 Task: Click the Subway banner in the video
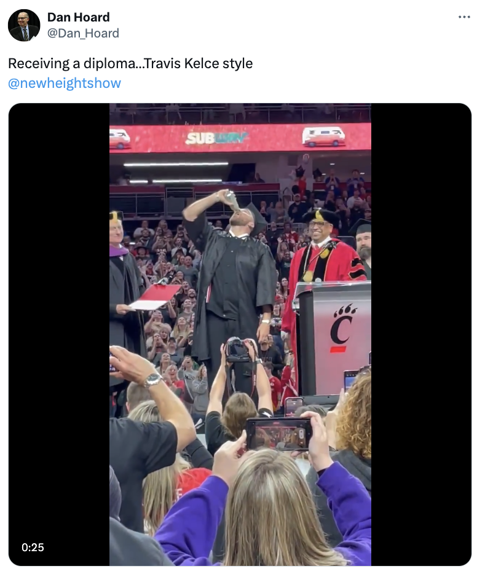pos(216,138)
